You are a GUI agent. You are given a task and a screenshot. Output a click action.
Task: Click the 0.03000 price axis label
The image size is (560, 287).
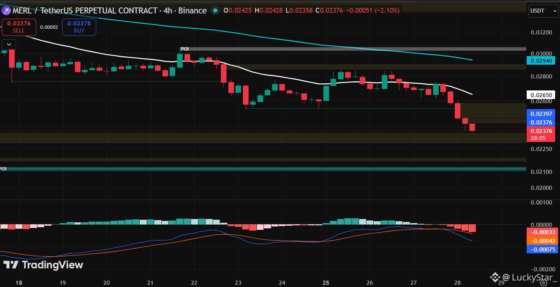(x=541, y=53)
